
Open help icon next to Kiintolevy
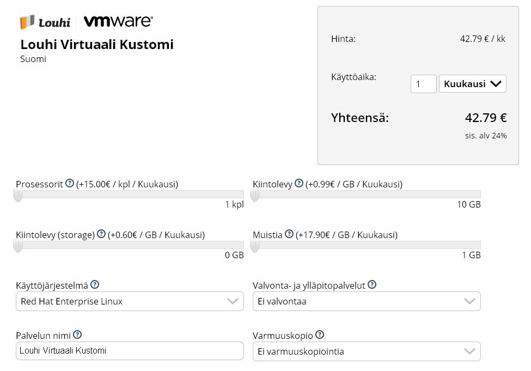(298, 183)
